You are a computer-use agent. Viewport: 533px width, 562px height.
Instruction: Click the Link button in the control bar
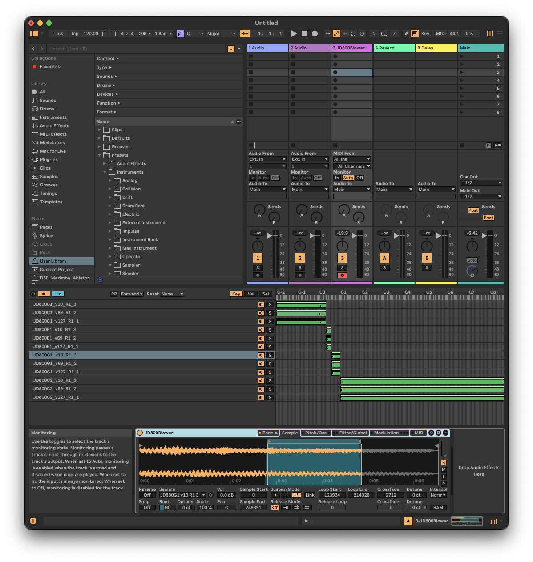point(59,33)
